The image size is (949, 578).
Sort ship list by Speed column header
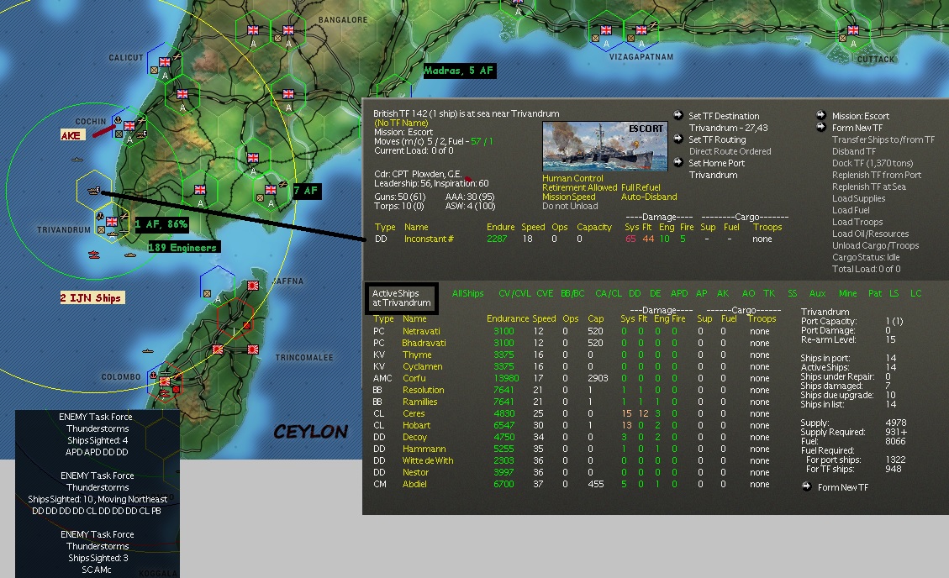click(544, 318)
